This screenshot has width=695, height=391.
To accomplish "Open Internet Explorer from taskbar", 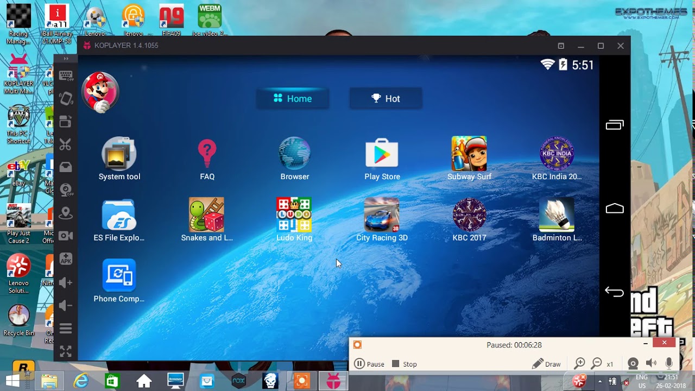I will click(81, 381).
